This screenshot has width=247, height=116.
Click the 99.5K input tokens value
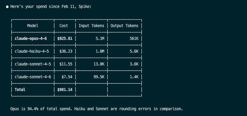[99, 77]
